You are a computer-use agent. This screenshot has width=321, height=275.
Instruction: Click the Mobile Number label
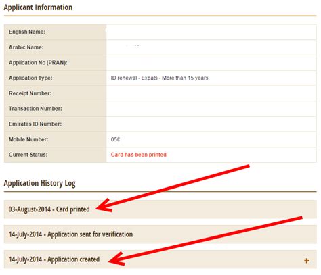point(28,139)
